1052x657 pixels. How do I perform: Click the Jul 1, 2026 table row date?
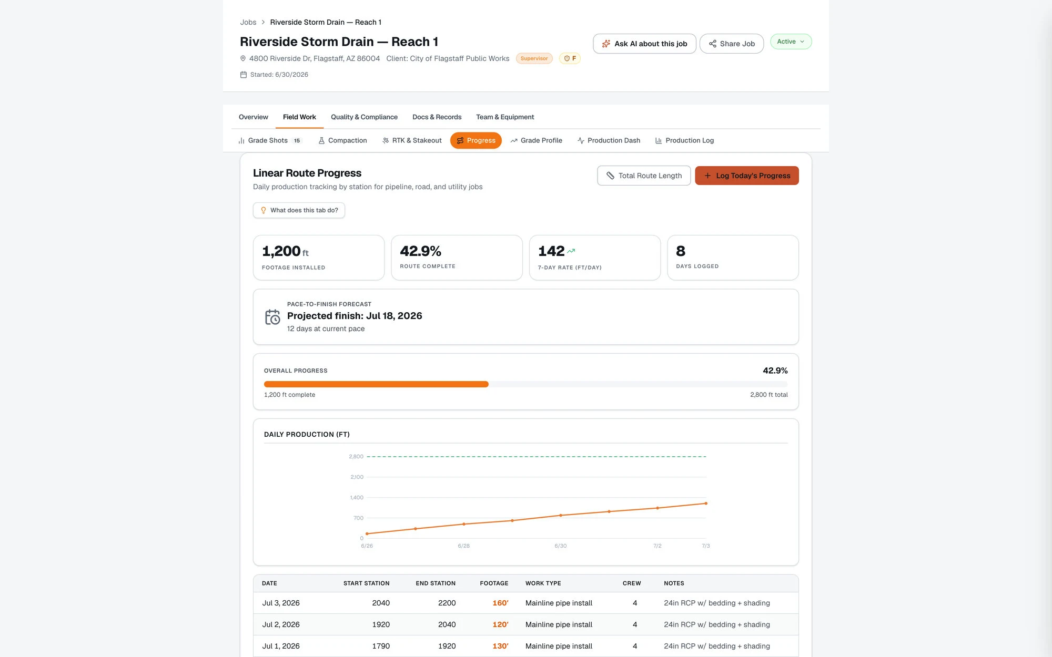point(281,646)
